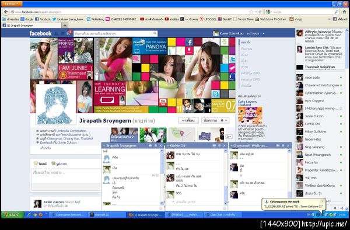Chat with Nipat Phuangpetch in the sidebar

click(x=320, y=155)
